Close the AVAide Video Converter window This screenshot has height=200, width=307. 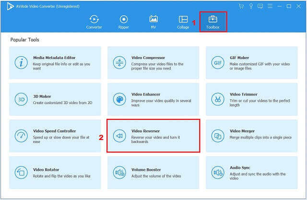pos(298,6)
